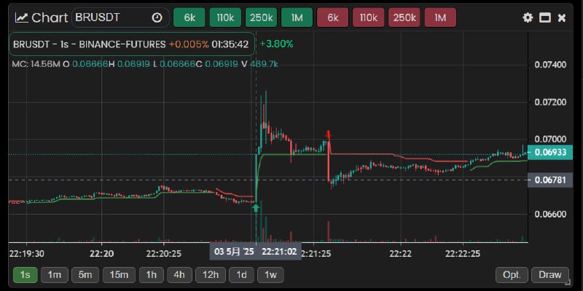Viewport: 583px width, 291px height.
Task: Select the red 1M sell button
Action: (x=440, y=17)
